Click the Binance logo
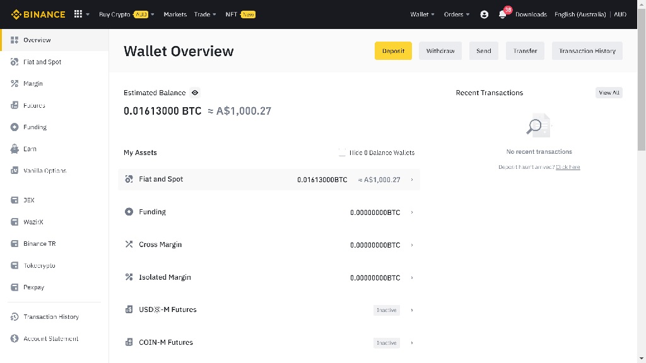This screenshot has height=363, width=646. coord(38,14)
